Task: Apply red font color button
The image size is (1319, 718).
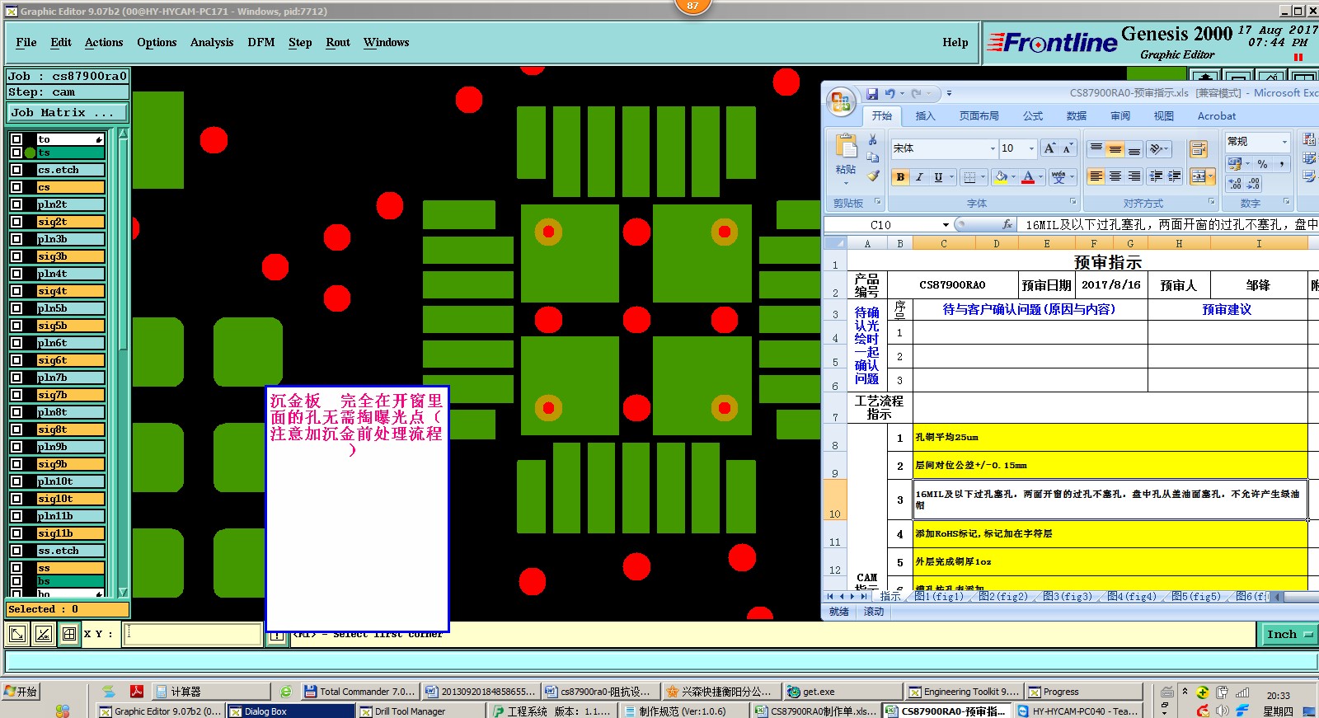Action: 1028,177
